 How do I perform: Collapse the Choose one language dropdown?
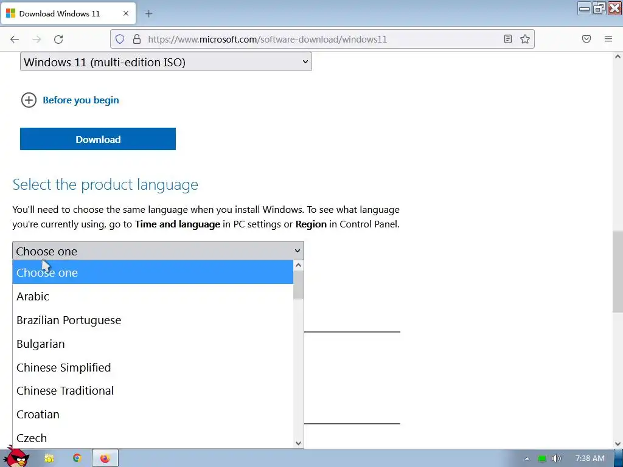coord(158,251)
